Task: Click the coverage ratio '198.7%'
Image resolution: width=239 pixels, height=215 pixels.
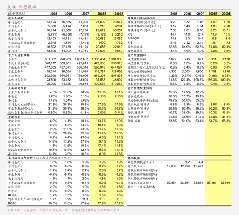Action: point(199,80)
